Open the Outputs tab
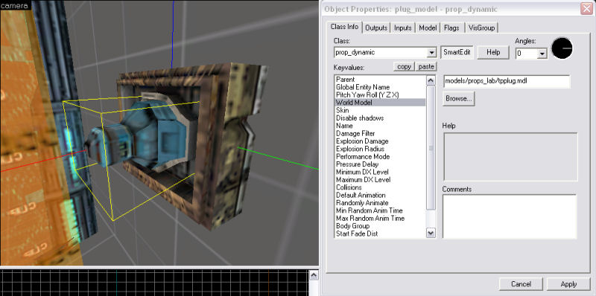 click(376, 28)
